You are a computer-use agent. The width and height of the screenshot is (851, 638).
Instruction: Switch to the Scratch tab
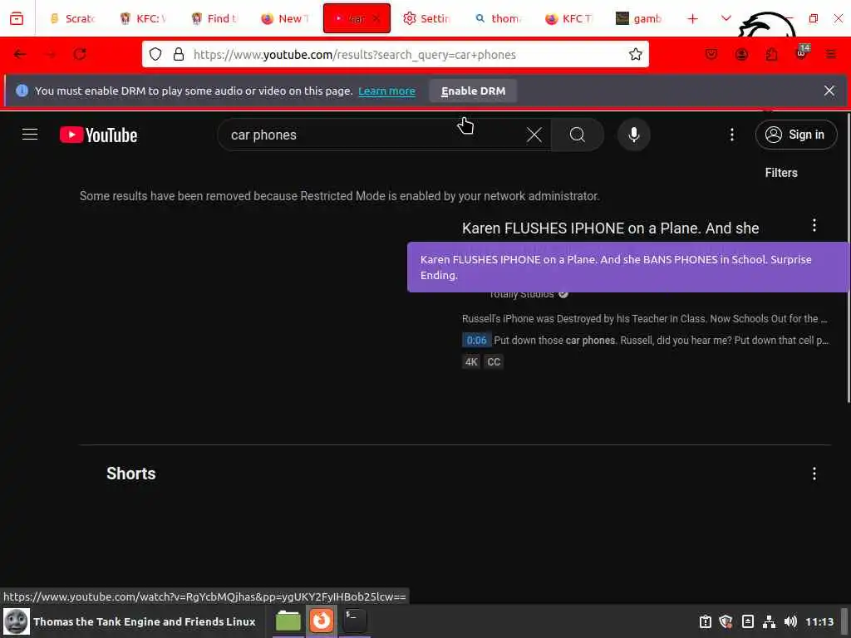pyautogui.click(x=73, y=18)
